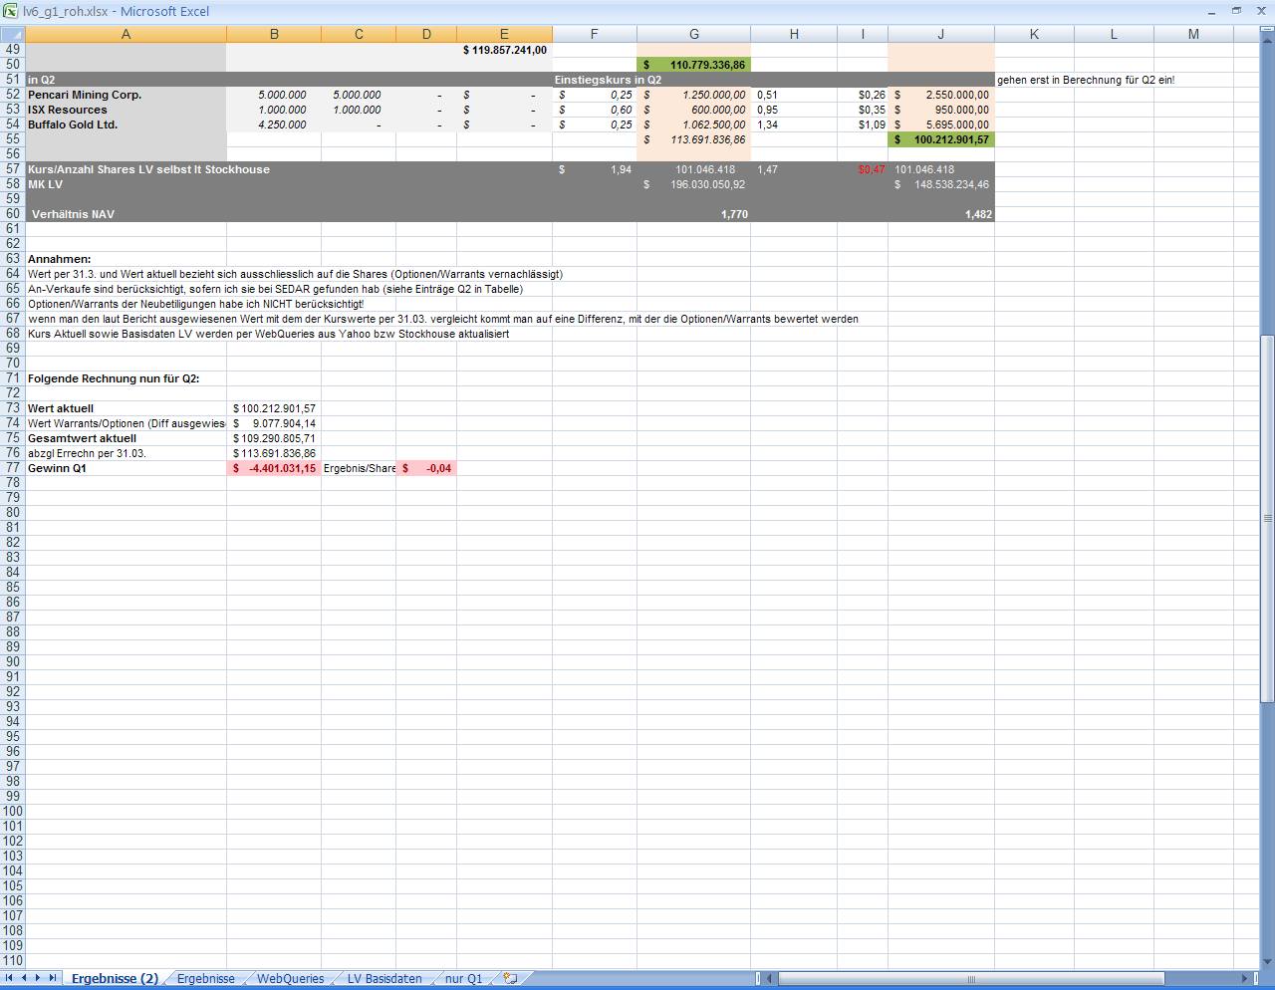Open the LV Basisdaten sheet tab
Viewport: 1275px width, 990px height.
383,978
